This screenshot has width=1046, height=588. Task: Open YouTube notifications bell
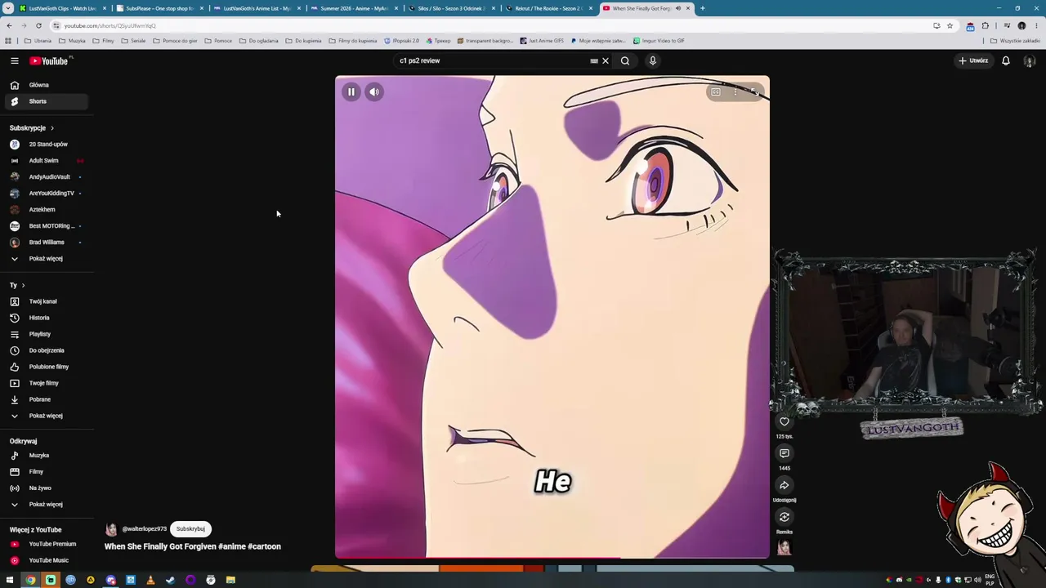[x=1006, y=60]
